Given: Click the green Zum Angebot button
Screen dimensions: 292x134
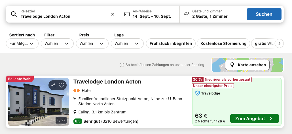Looking at the screenshot, I should [x=254, y=118].
